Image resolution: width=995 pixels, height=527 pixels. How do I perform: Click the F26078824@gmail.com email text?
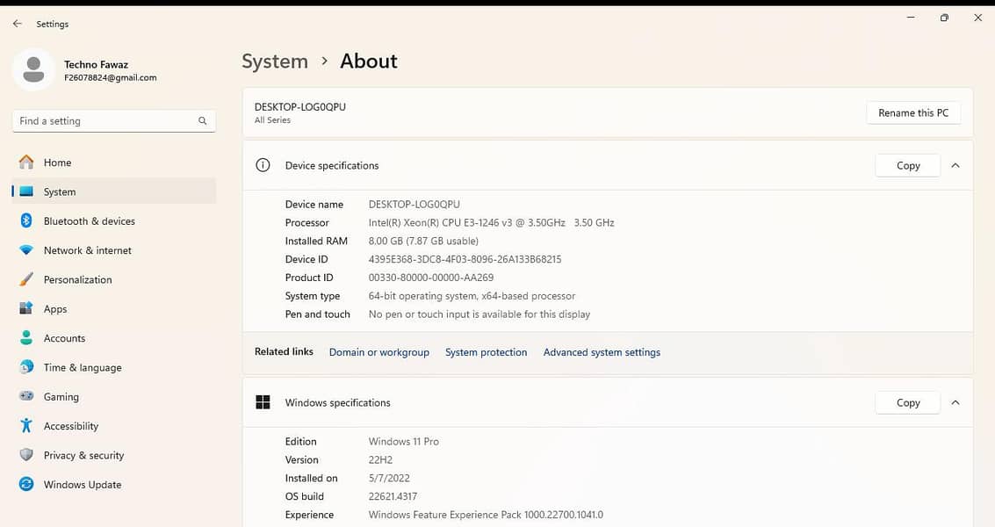111,77
